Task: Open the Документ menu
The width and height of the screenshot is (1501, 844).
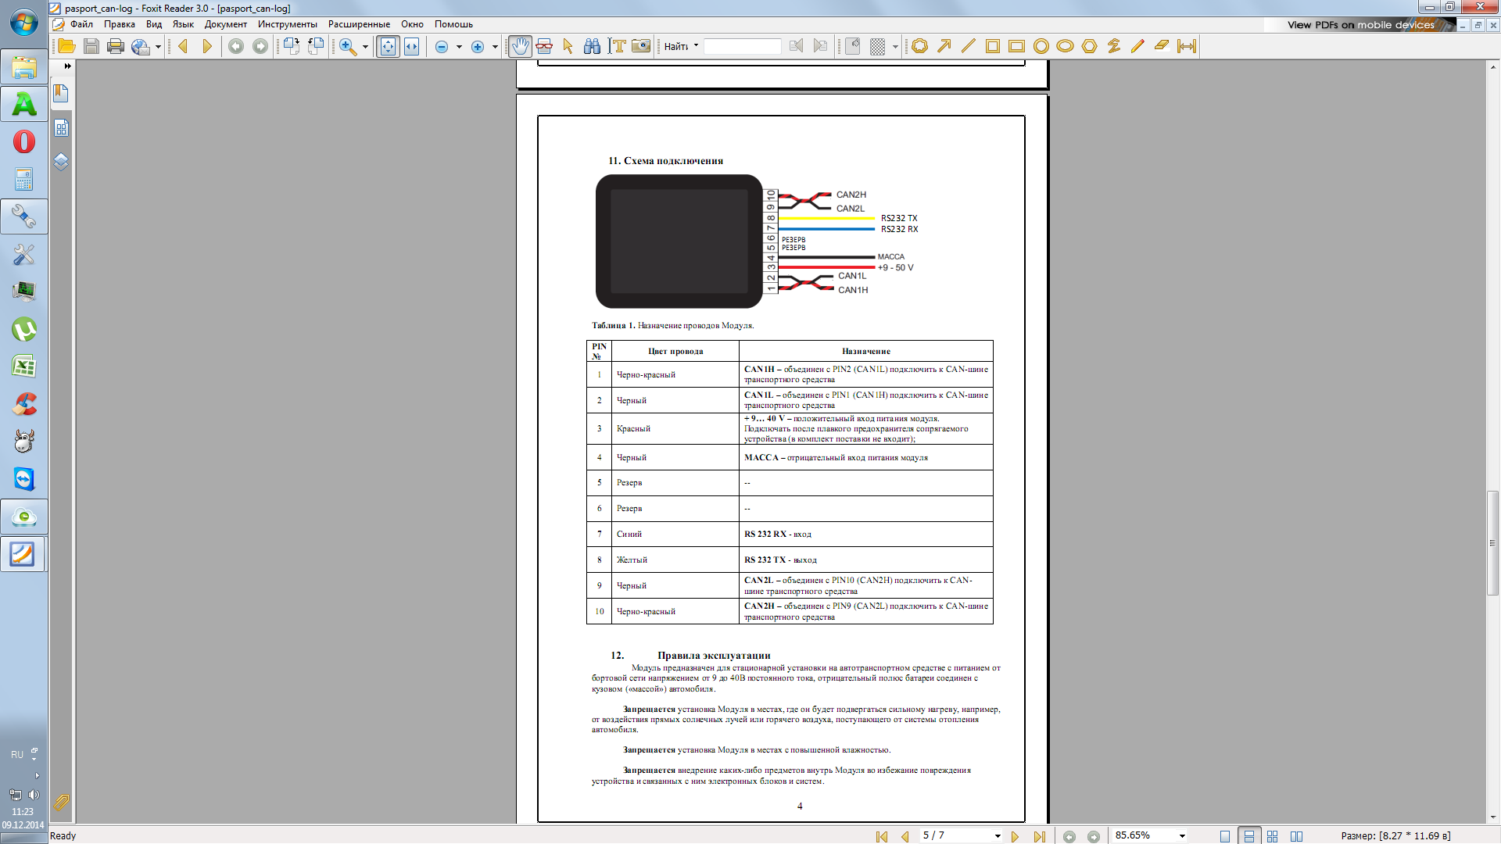Action: pos(225,24)
